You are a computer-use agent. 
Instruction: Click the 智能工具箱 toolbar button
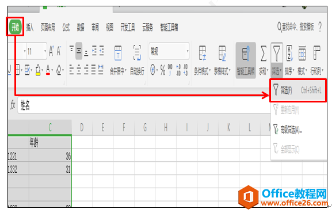tap(246, 60)
